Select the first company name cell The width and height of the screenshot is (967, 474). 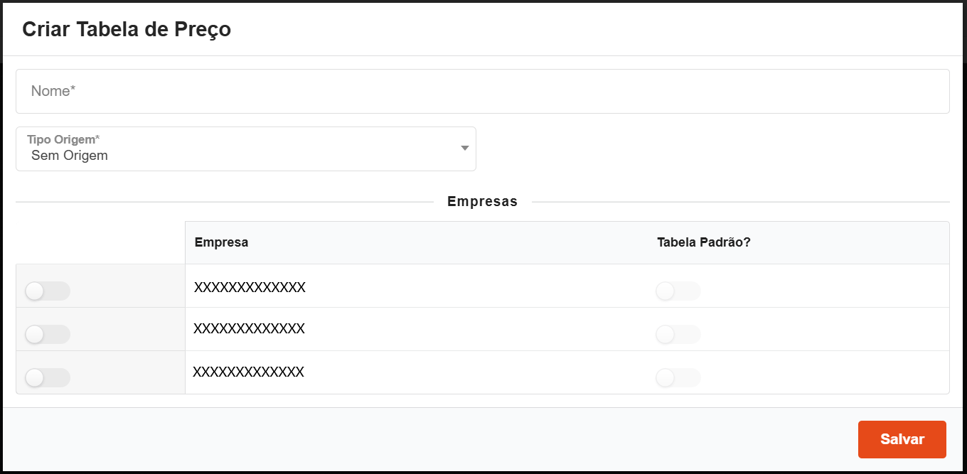(250, 287)
